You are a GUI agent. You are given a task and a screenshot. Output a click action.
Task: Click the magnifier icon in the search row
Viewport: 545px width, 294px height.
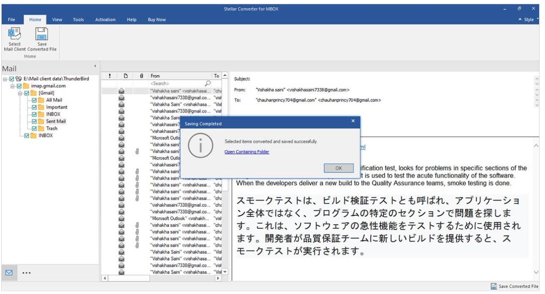tap(208, 83)
